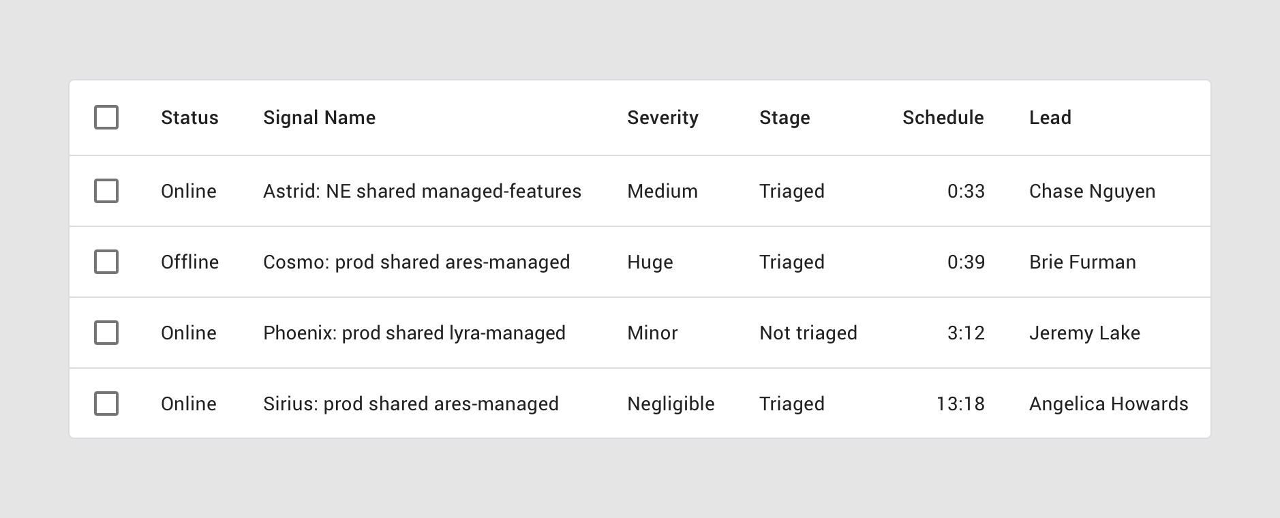Click the Signal Name column header
This screenshot has height=518, width=1280.
pos(319,117)
